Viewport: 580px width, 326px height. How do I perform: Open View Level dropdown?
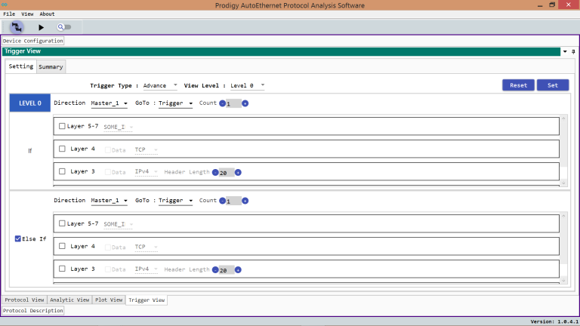tap(247, 85)
